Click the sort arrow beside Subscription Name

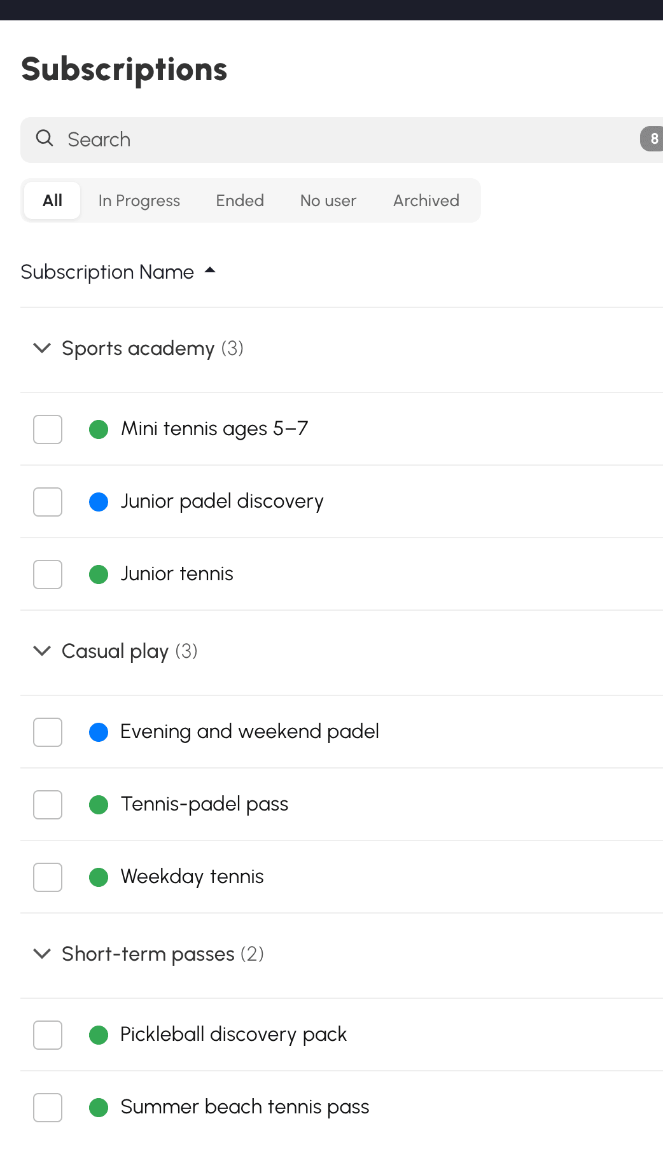[210, 271]
